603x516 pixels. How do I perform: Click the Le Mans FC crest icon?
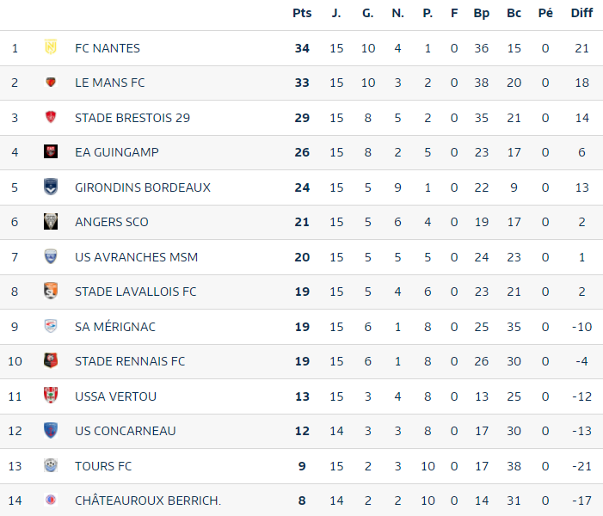pos(51,82)
